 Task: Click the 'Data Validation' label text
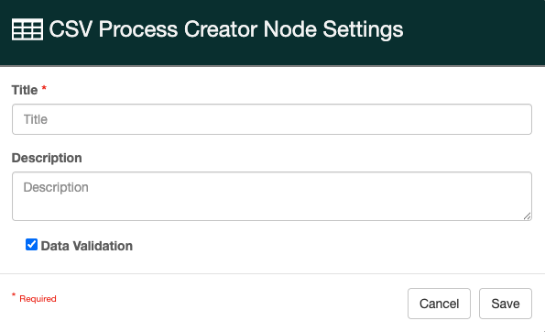86,246
